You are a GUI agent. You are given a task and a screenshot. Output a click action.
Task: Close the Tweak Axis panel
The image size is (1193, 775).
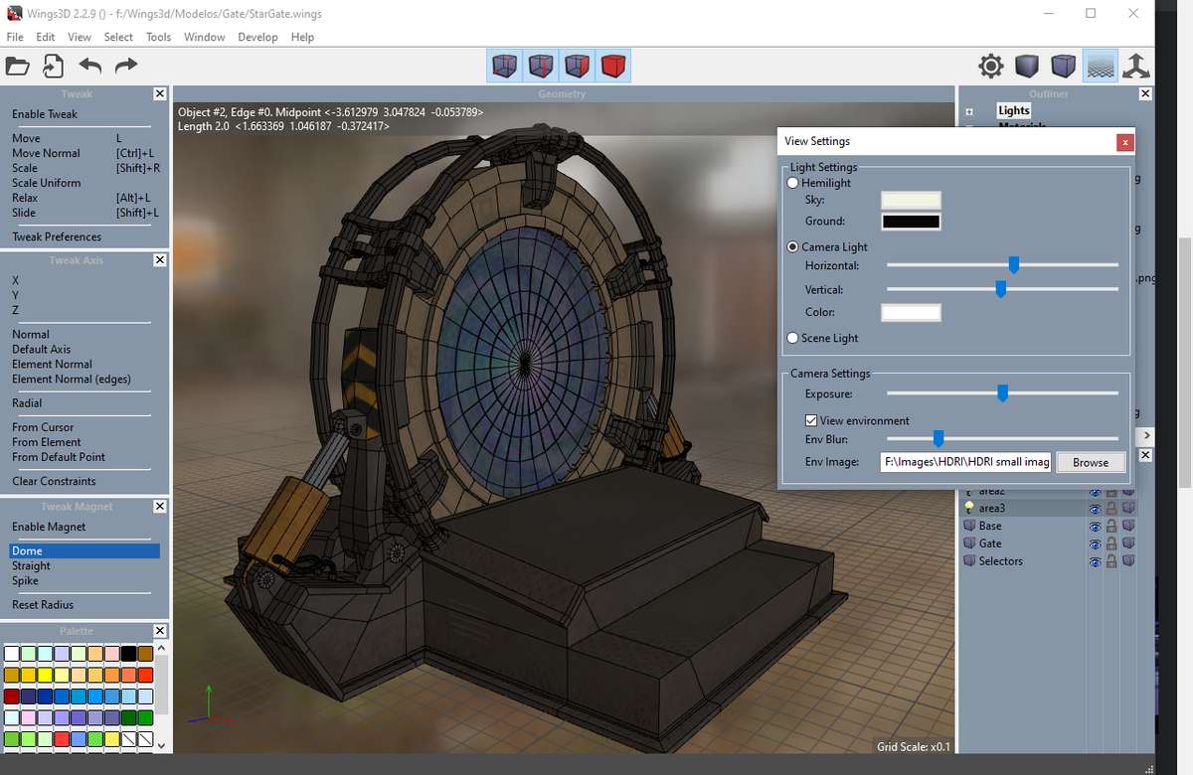coord(160,260)
